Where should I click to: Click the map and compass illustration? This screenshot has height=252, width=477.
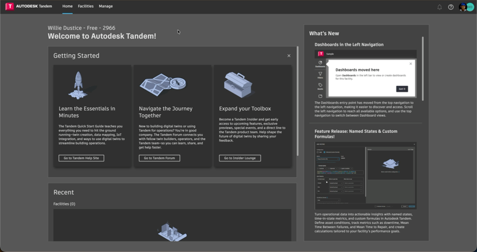pyautogui.click(x=163, y=85)
